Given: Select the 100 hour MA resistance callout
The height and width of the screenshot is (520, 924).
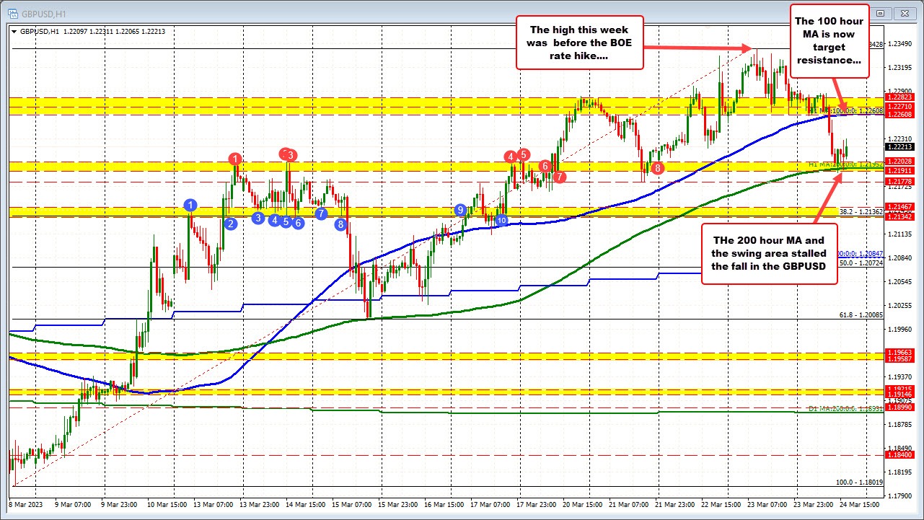Looking at the screenshot, I should click(x=829, y=40).
